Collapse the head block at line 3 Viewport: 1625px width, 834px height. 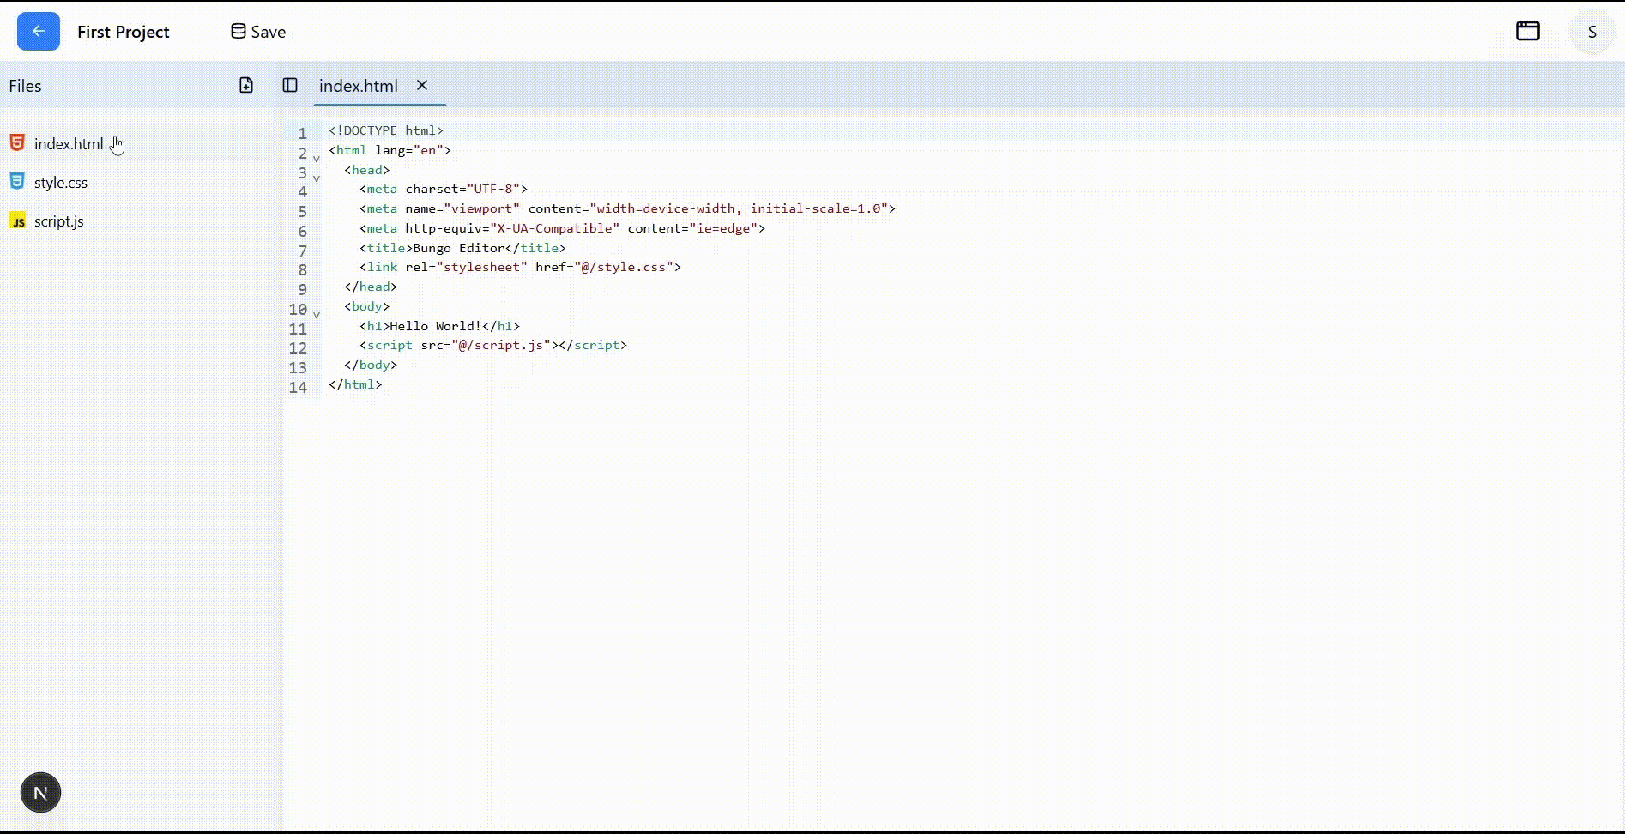pyautogui.click(x=317, y=178)
